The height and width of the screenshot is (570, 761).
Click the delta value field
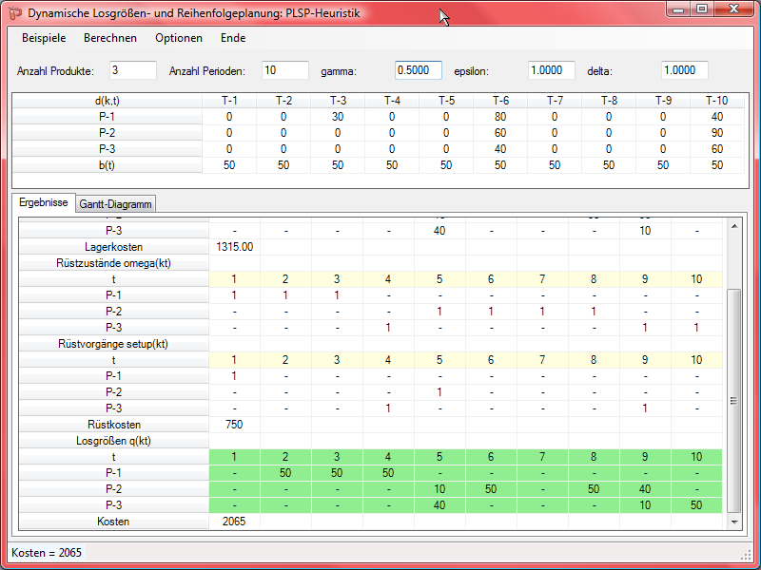pyautogui.click(x=685, y=70)
